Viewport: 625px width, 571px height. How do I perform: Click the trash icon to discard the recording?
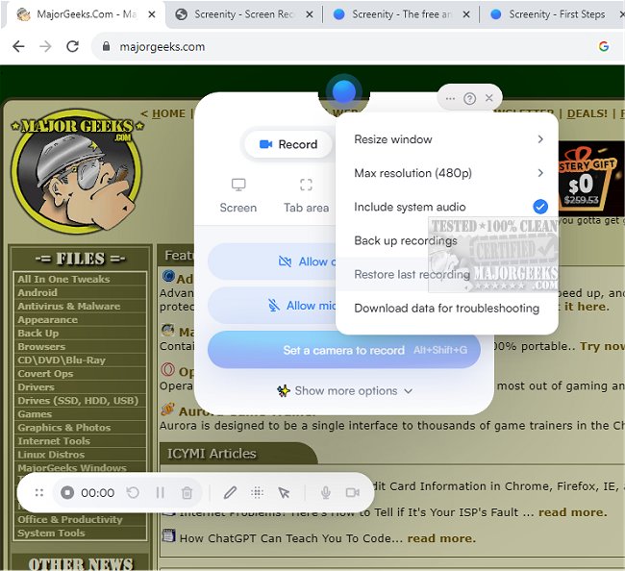click(187, 493)
